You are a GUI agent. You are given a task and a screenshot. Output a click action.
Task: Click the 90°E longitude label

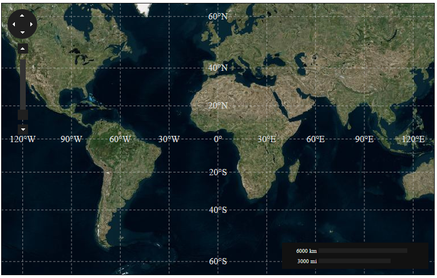(364, 139)
